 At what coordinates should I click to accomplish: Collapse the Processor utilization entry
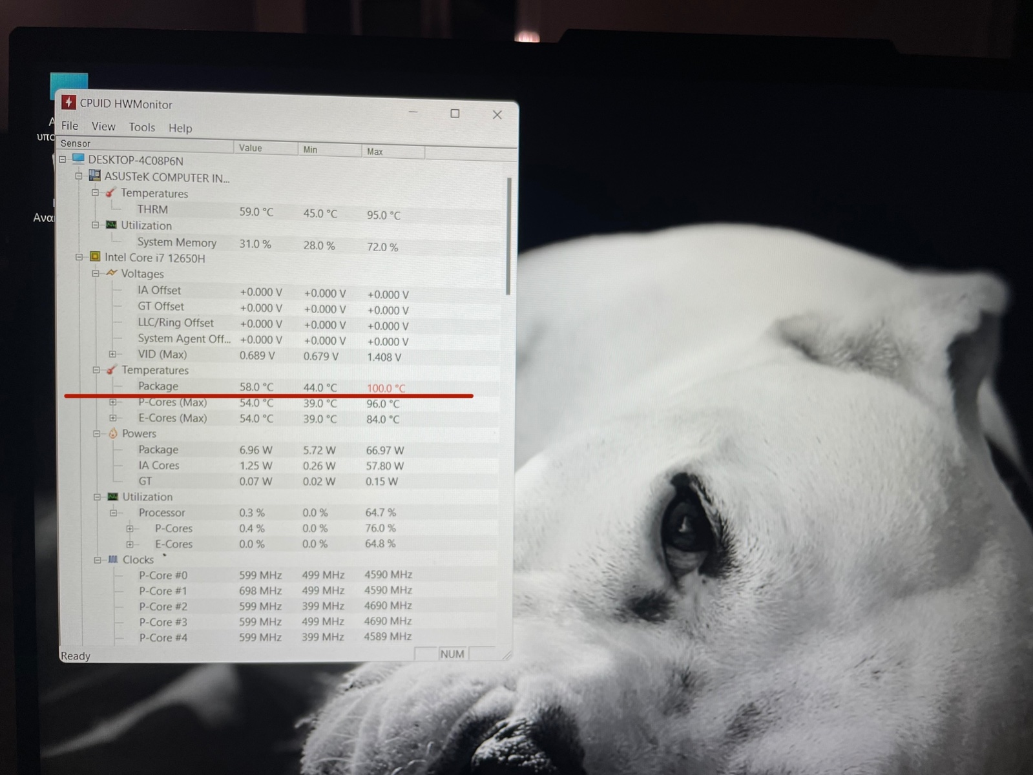tap(113, 513)
